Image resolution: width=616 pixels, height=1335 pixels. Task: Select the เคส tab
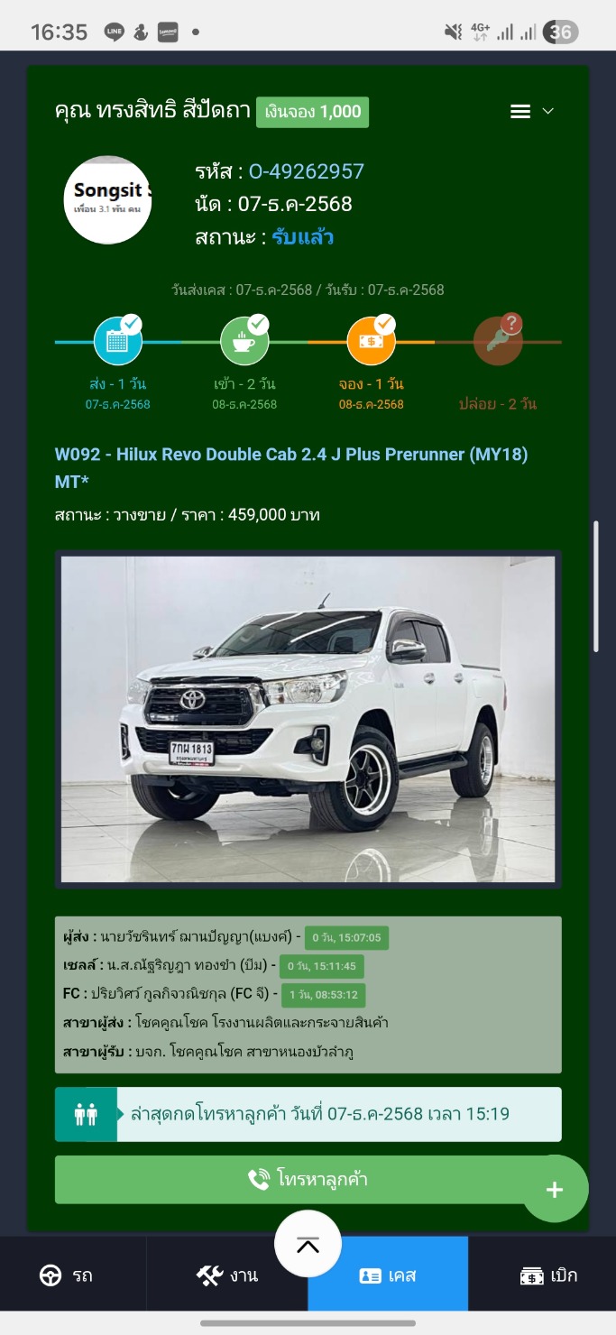pos(388,1275)
